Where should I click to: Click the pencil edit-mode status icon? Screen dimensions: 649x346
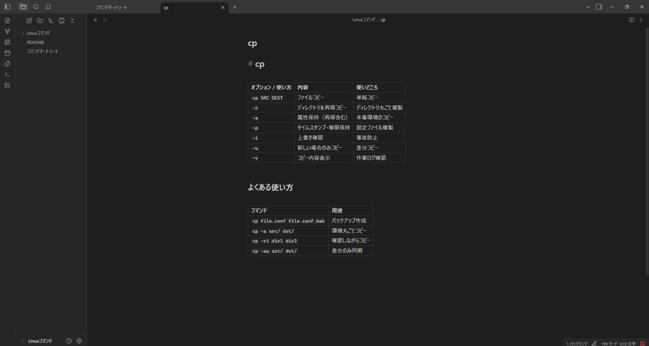click(594, 343)
